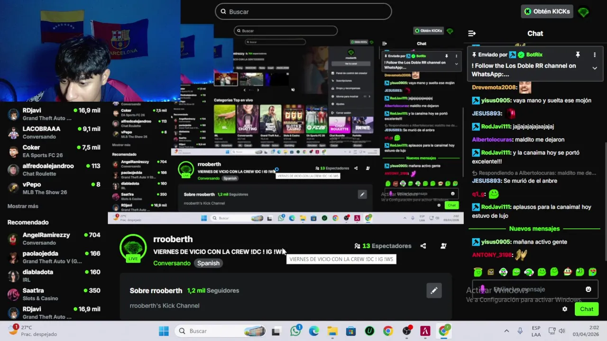Image resolution: width=607 pixels, height=341 pixels.
Task: Open WhatsApp from the taskbar
Action: (296, 331)
